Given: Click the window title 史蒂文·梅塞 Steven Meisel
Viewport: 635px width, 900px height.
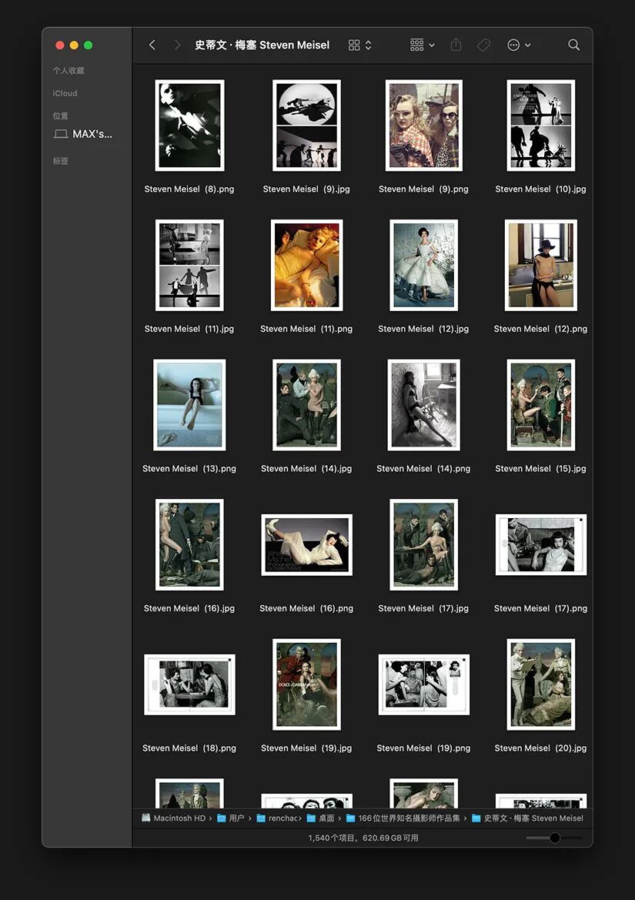Looking at the screenshot, I should click(262, 45).
